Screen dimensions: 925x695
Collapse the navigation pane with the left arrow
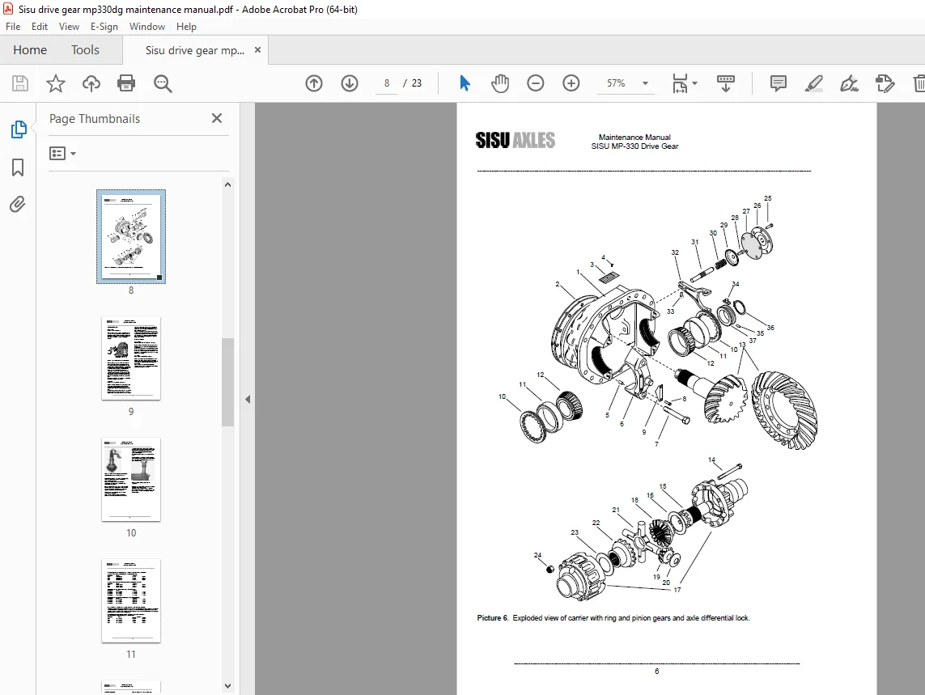(248, 400)
